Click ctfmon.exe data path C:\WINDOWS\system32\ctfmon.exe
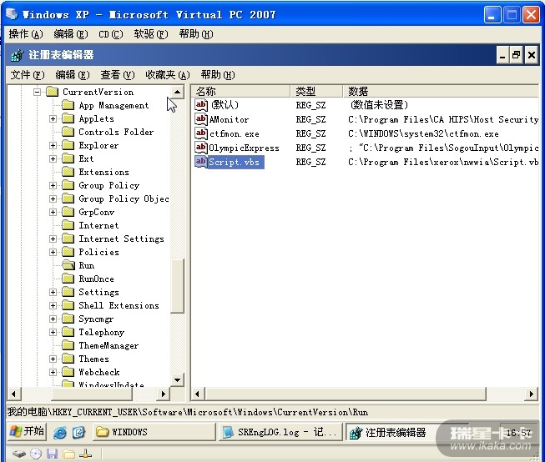545x462 pixels. tap(423, 133)
